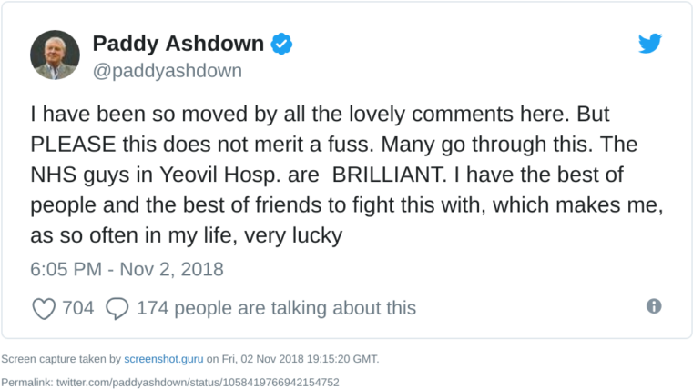Click the 704 likes count

pos(78,309)
